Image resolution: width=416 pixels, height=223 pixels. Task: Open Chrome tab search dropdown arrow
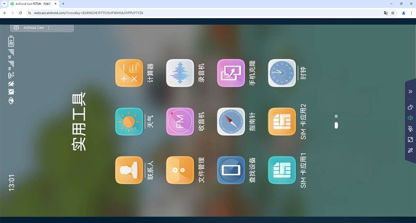pyautogui.click(x=3, y=3)
